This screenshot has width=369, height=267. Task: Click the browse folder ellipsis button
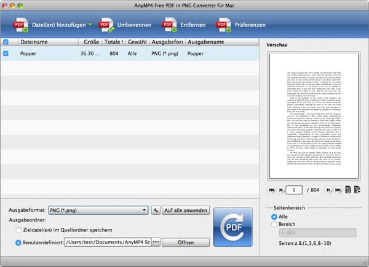click(x=156, y=242)
